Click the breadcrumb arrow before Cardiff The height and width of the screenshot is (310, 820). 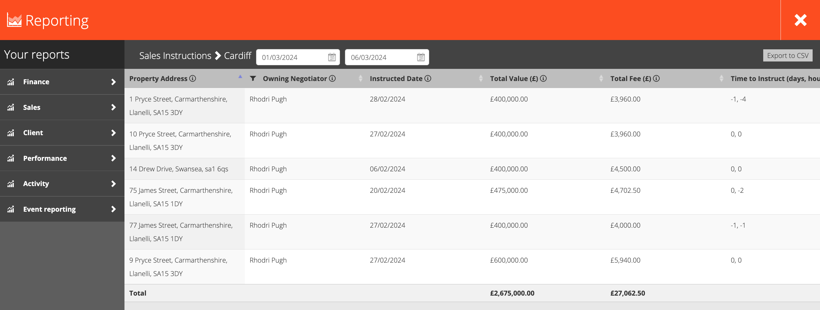coord(218,56)
